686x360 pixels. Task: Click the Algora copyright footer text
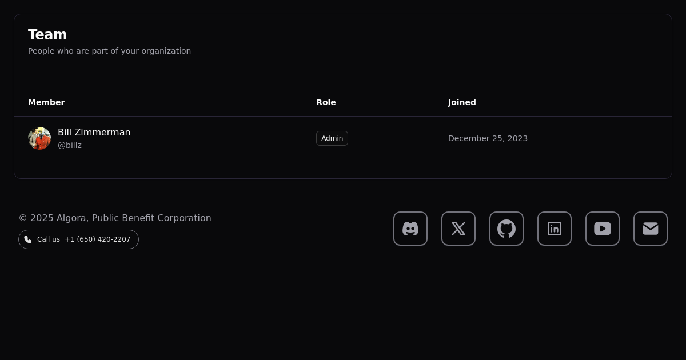tap(115, 218)
